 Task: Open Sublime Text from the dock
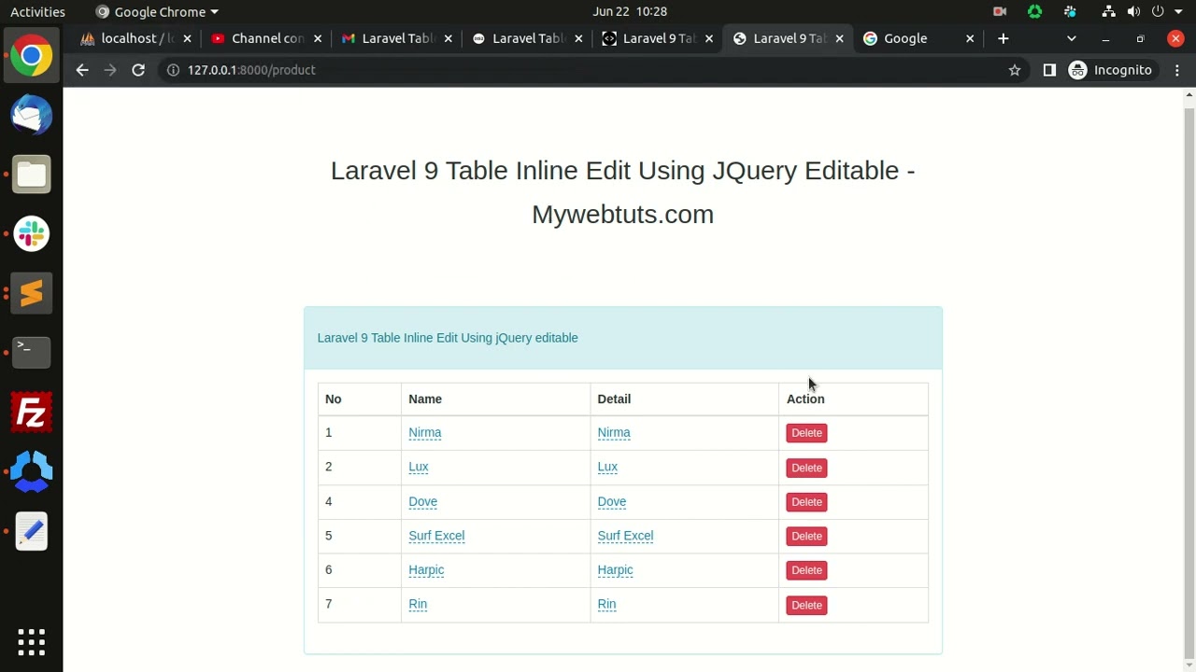(x=31, y=293)
